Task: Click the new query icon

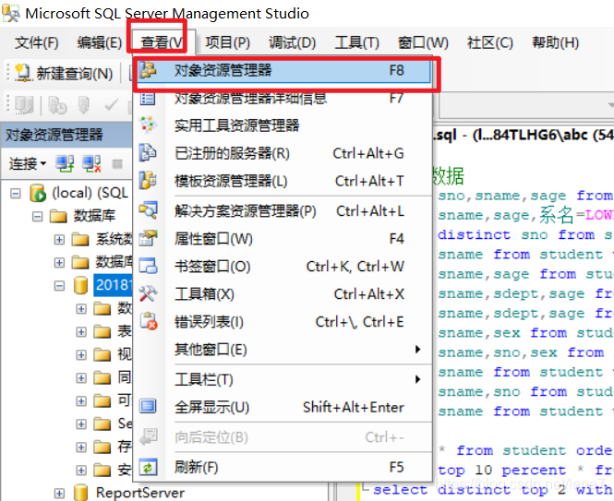Action: [23, 73]
